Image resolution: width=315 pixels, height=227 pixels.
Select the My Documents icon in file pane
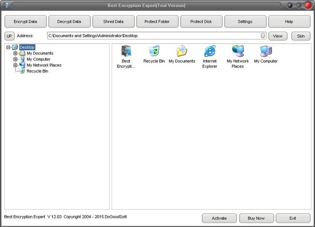coord(182,51)
